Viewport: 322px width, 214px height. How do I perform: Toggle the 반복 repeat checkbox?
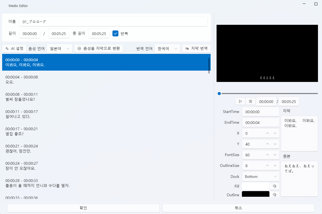click(x=115, y=33)
